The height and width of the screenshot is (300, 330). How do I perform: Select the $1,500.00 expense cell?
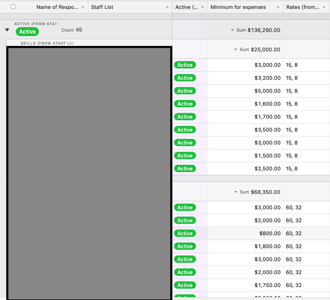tap(245, 156)
